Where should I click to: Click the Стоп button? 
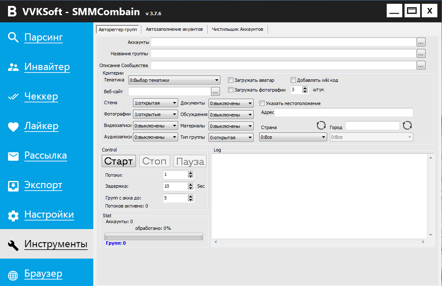coord(155,161)
